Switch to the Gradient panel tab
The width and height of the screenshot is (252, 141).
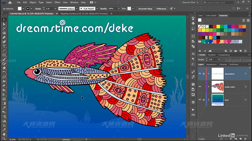click(212, 55)
